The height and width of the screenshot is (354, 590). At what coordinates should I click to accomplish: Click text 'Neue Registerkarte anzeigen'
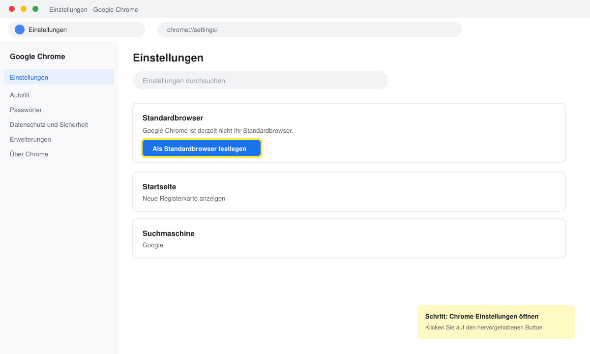pos(184,199)
